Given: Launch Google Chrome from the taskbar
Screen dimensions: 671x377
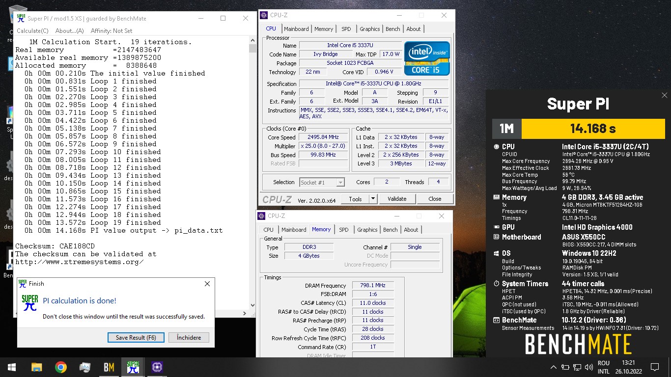Looking at the screenshot, I should tap(60, 367).
